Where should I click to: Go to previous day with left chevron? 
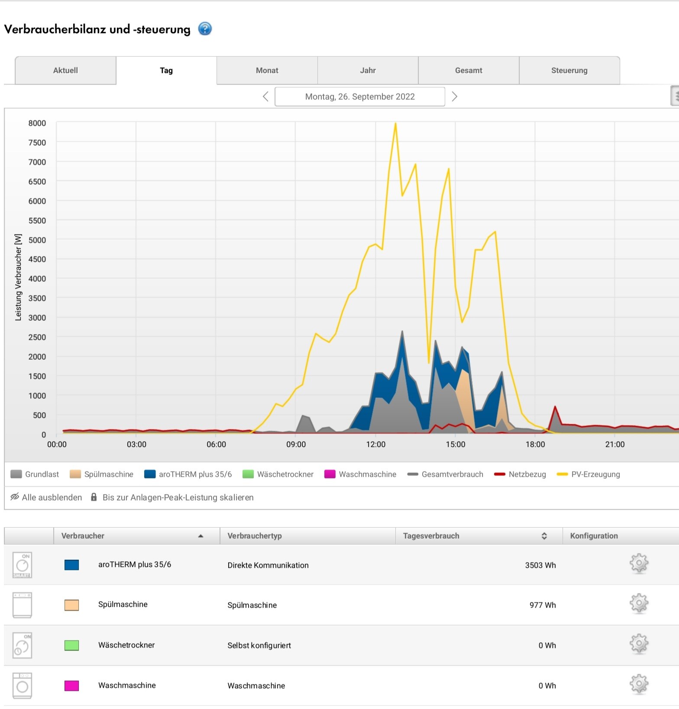265,97
